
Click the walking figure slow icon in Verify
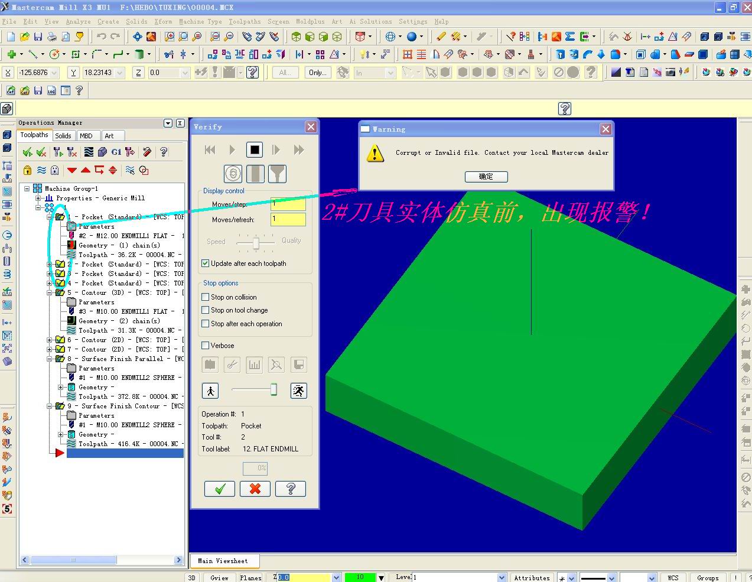tap(210, 391)
